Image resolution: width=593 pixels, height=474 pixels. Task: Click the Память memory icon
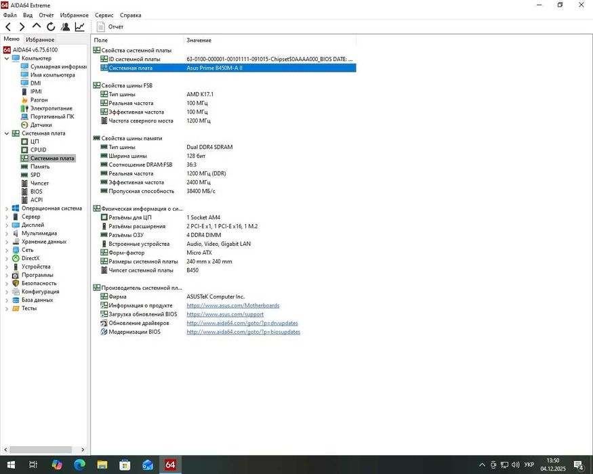pyautogui.click(x=24, y=167)
